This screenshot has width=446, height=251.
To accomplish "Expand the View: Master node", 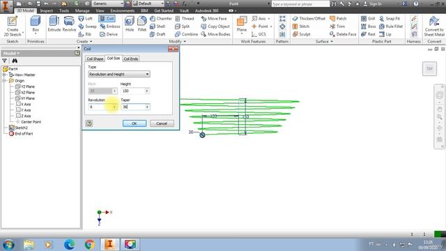I will 4,75.
